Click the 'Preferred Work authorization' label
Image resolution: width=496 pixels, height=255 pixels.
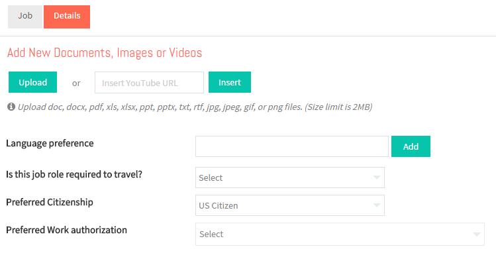(x=66, y=230)
